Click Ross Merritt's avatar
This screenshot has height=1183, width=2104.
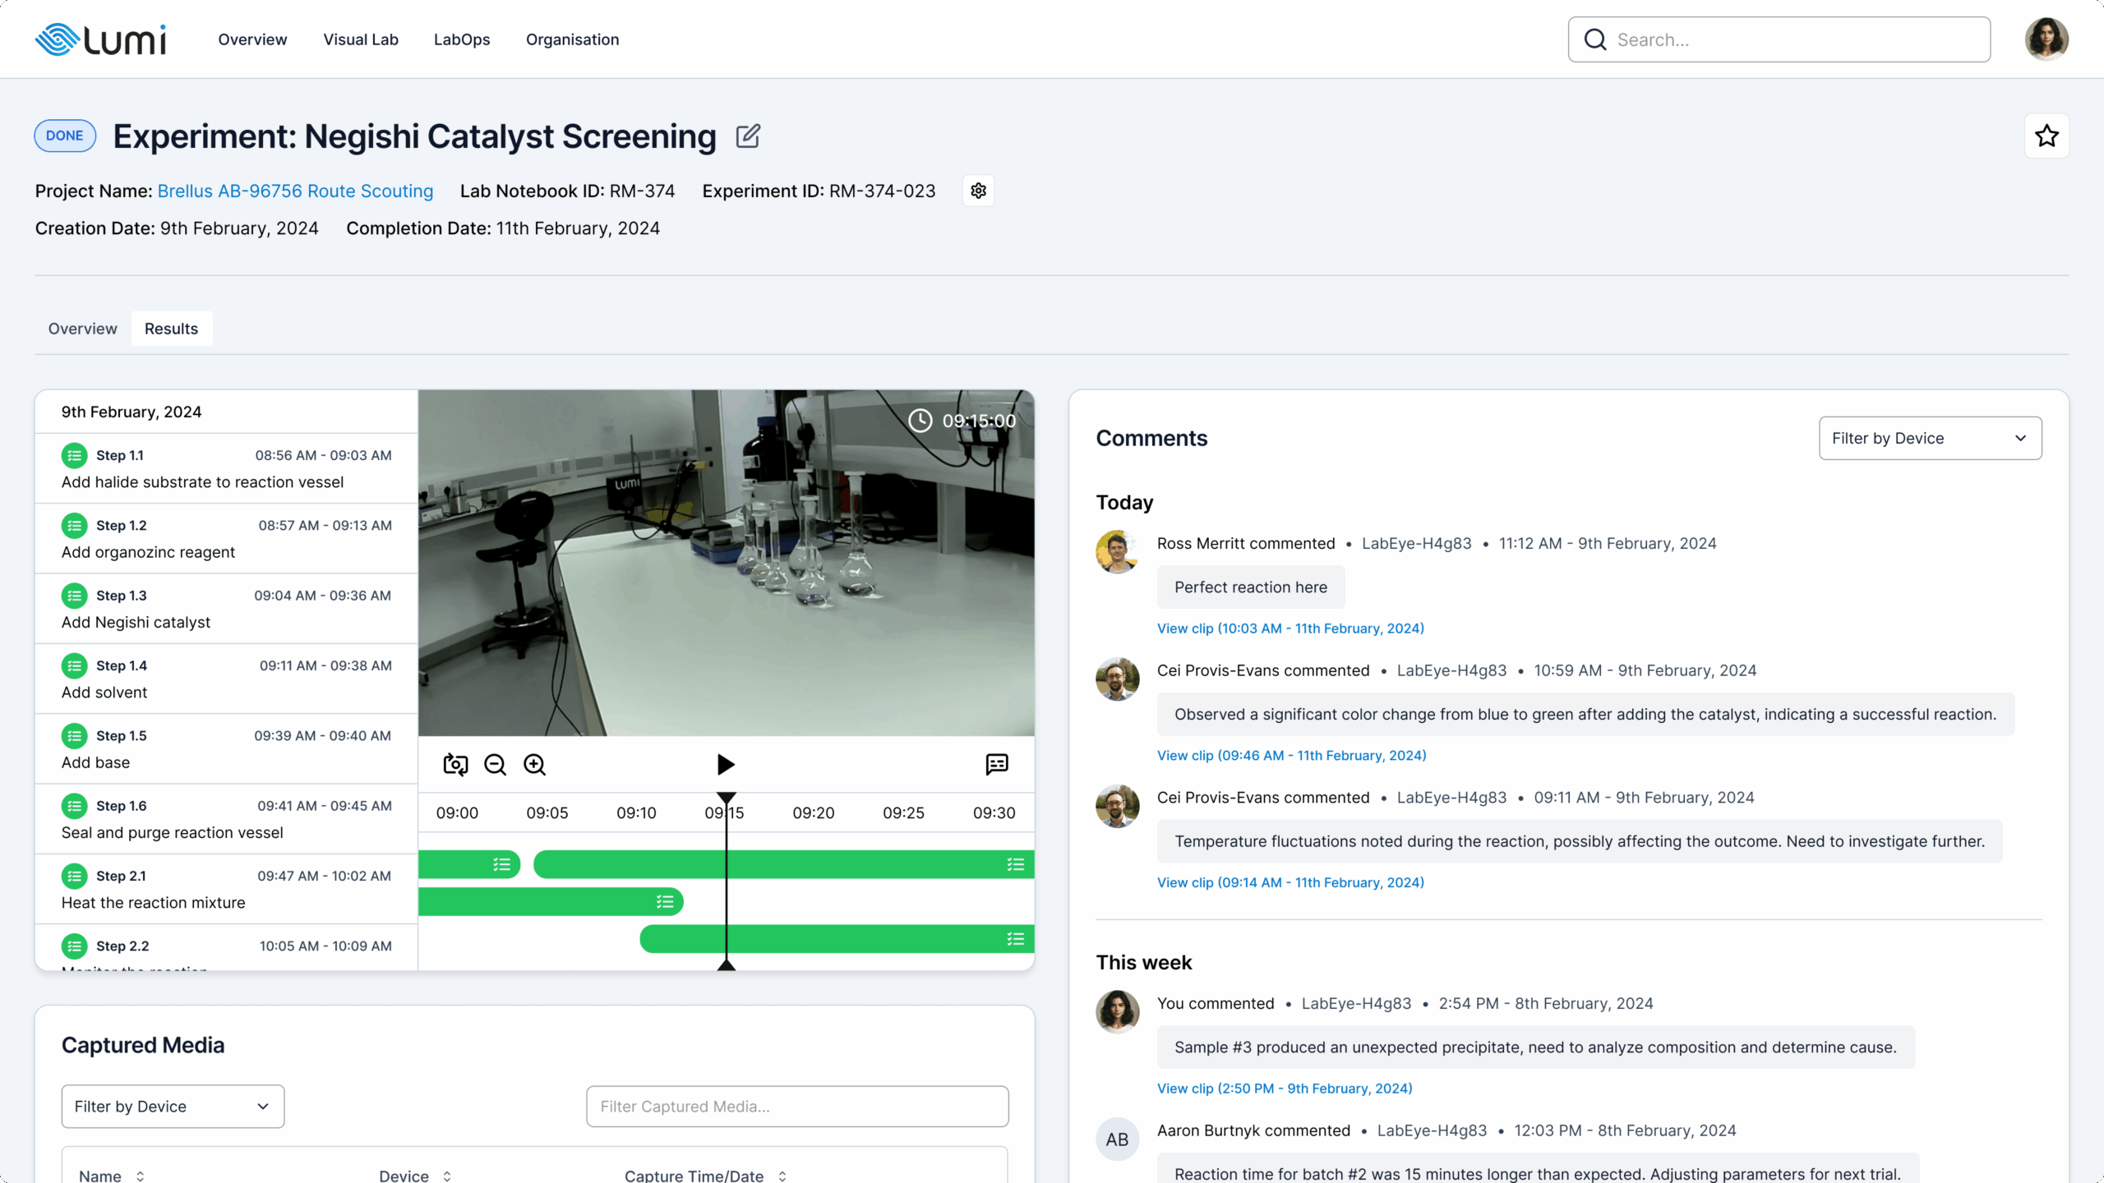click(x=1117, y=551)
